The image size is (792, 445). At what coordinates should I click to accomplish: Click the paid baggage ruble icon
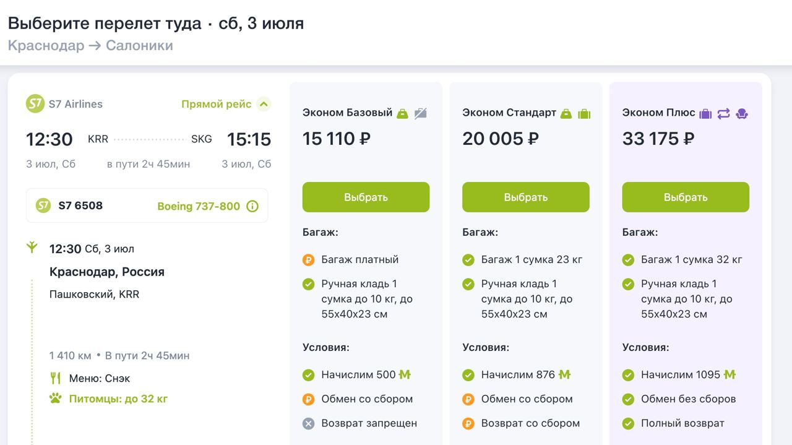[308, 260]
